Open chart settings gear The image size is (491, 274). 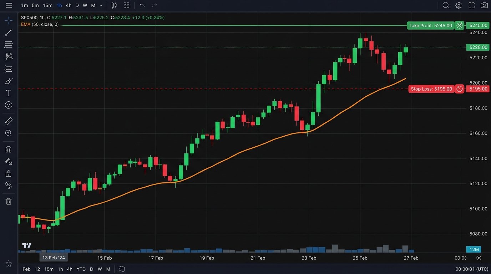pos(459,5)
